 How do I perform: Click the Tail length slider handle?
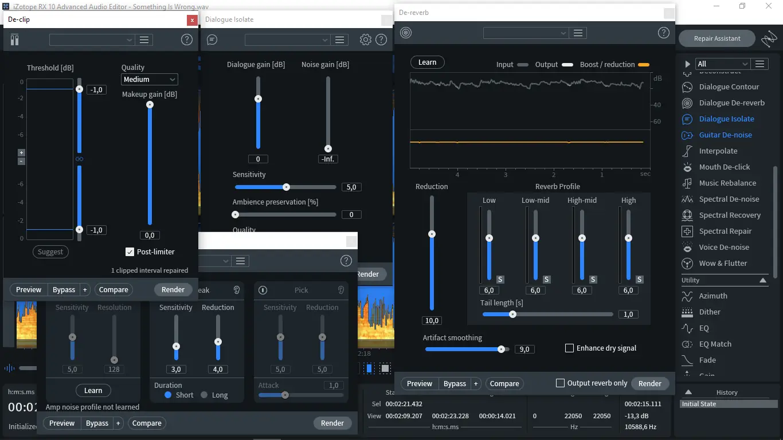[x=513, y=314]
